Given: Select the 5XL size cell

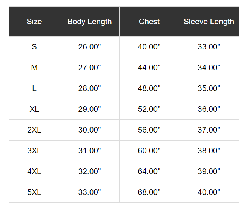Looking at the screenshot, I should pos(34,192).
